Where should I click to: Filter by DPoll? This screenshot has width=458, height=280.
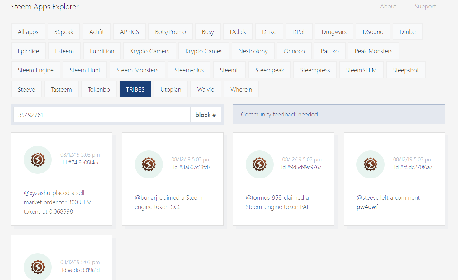coord(299,32)
